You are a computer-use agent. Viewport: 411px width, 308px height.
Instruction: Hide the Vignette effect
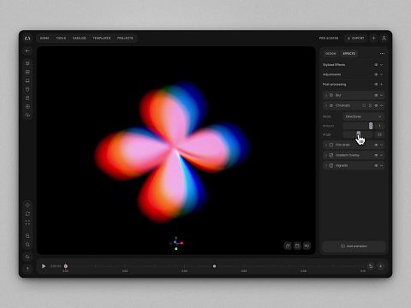click(x=376, y=165)
